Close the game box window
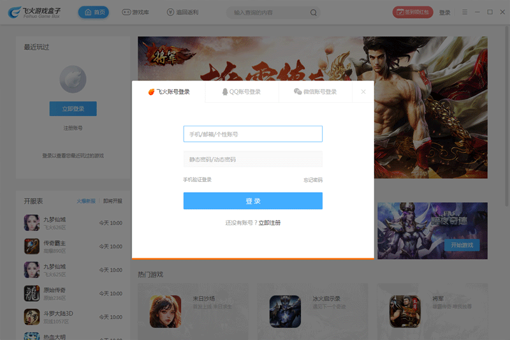The height and width of the screenshot is (340, 510). click(x=502, y=12)
